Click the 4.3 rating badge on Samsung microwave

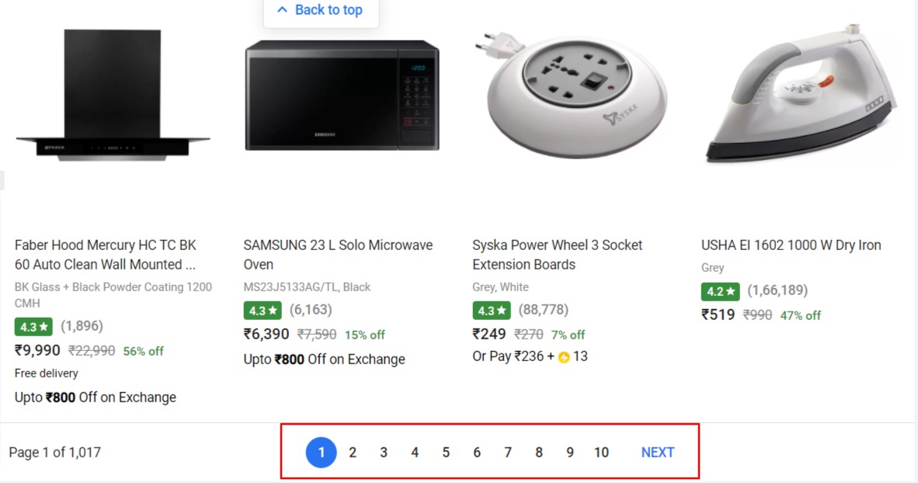click(x=263, y=311)
